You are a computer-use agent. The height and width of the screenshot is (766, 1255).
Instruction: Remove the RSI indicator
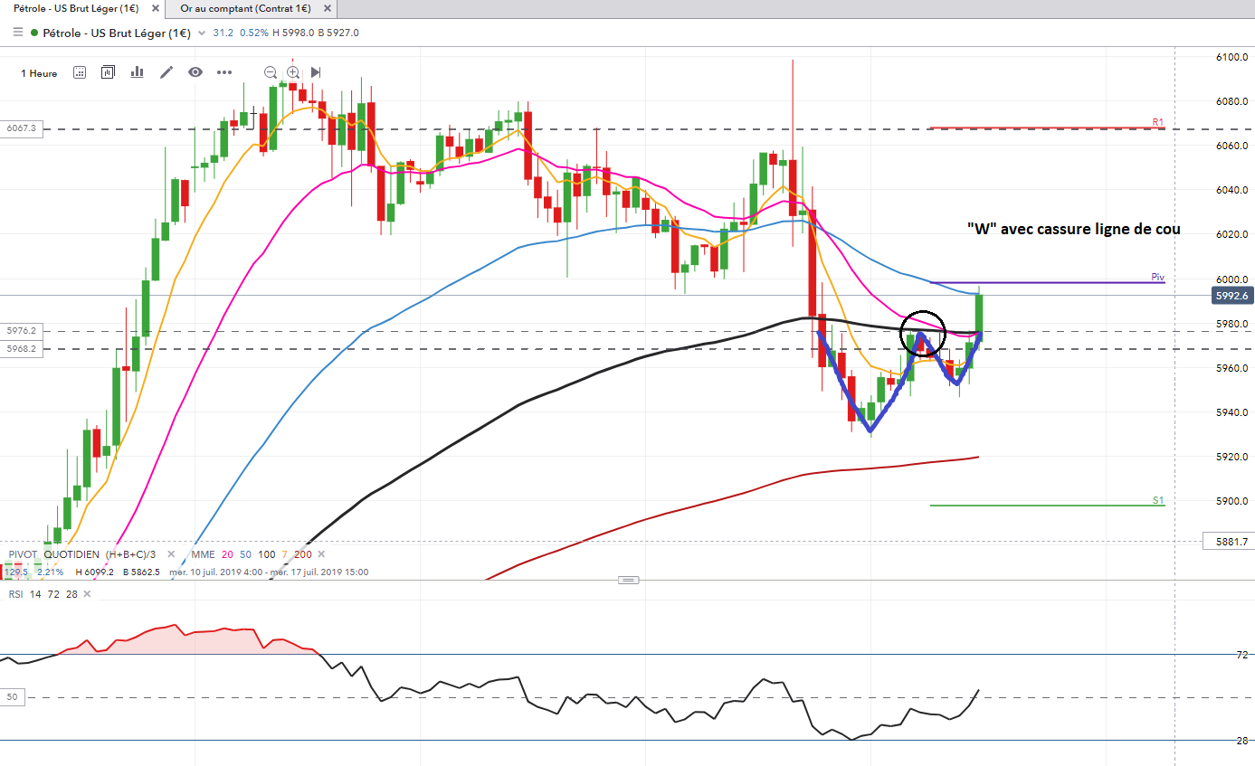coord(89,594)
